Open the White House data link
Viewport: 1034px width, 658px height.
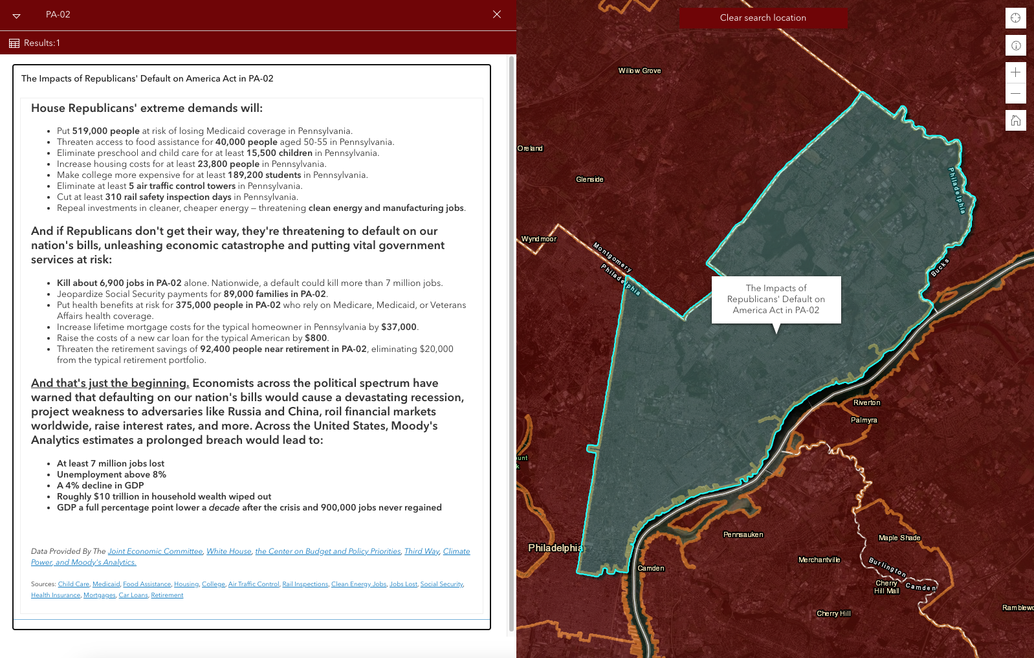point(229,551)
